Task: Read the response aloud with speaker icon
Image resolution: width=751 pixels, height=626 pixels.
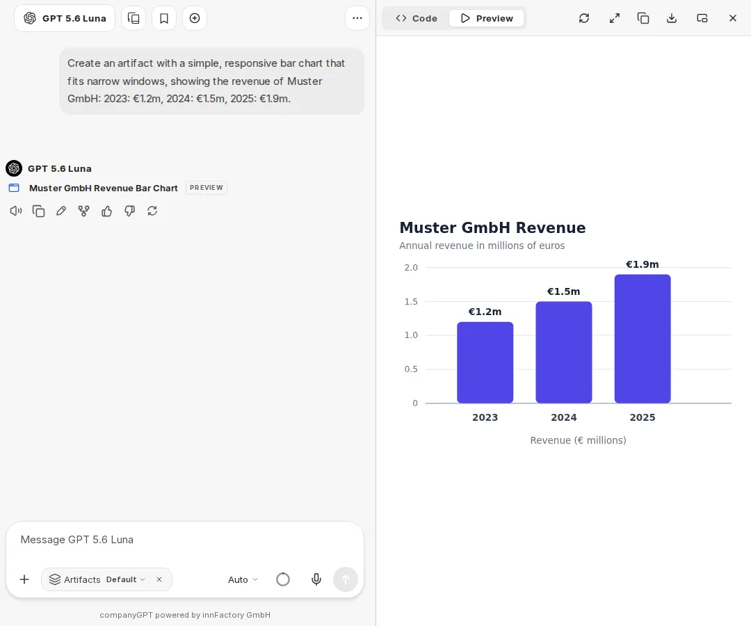Action: (16, 211)
